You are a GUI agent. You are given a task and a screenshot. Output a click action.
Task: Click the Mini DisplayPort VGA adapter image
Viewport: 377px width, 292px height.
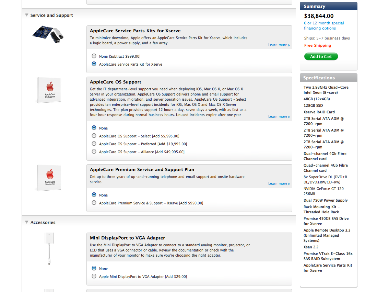(49, 249)
